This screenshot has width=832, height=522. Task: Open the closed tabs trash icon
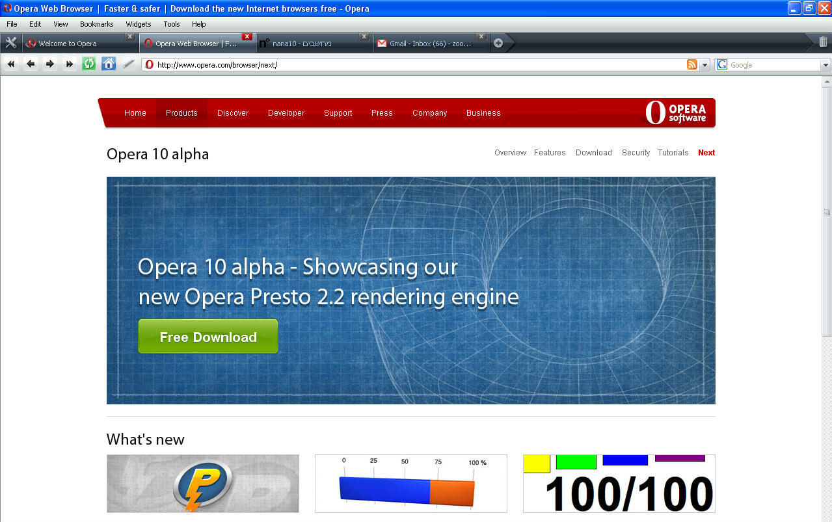click(823, 42)
